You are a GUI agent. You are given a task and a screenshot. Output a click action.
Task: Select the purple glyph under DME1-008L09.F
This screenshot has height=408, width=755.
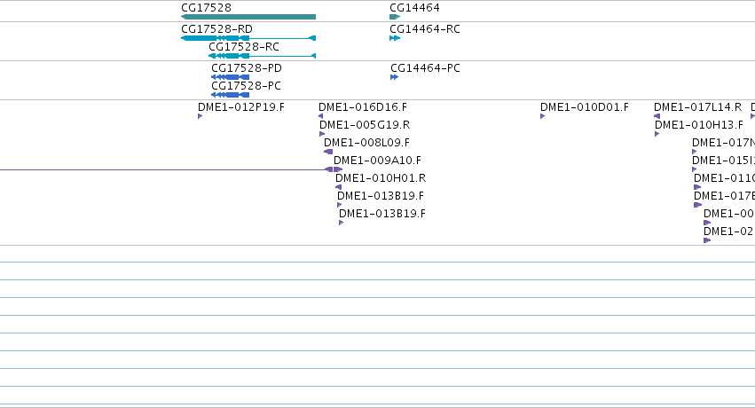click(x=328, y=152)
